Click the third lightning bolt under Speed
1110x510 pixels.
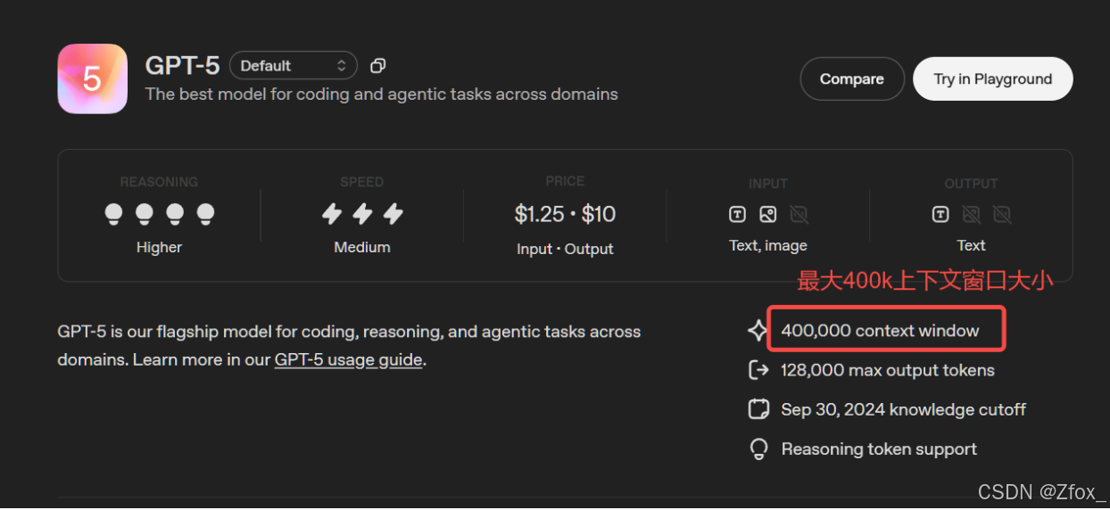[x=393, y=214]
